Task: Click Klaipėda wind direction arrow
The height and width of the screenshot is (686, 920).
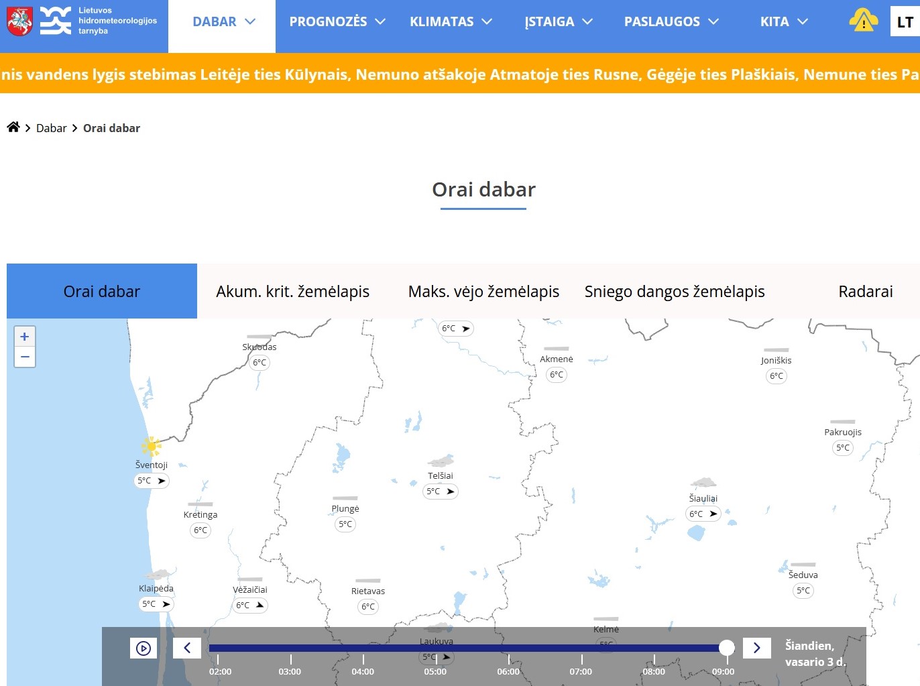Action: (166, 604)
